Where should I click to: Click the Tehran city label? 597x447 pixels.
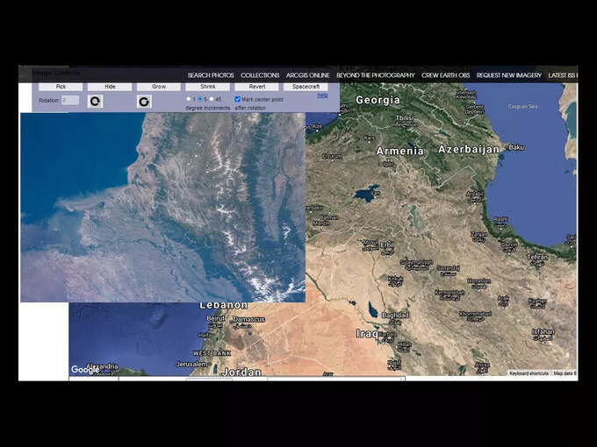click(537, 258)
